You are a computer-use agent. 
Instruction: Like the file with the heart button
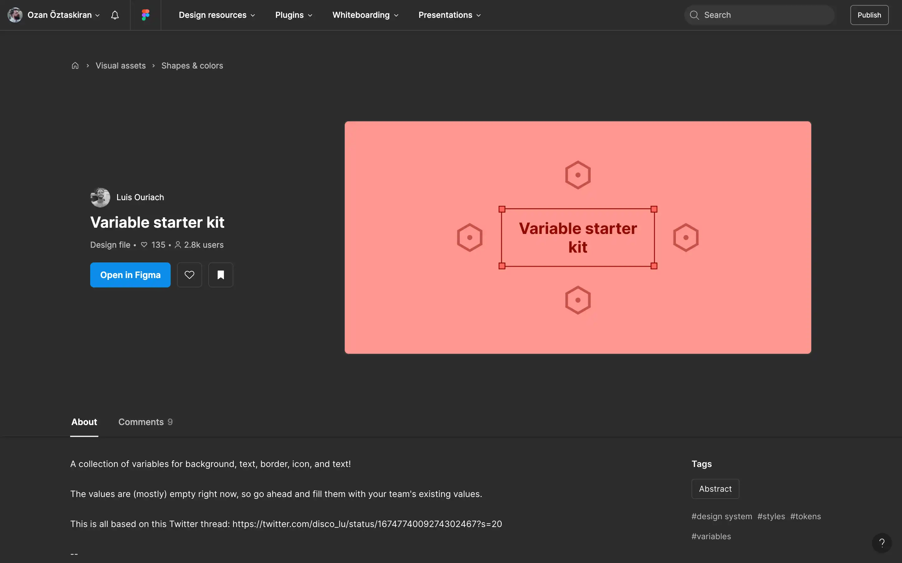[x=189, y=275]
